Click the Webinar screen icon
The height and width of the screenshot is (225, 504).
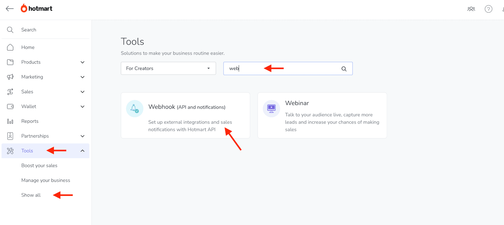271,109
